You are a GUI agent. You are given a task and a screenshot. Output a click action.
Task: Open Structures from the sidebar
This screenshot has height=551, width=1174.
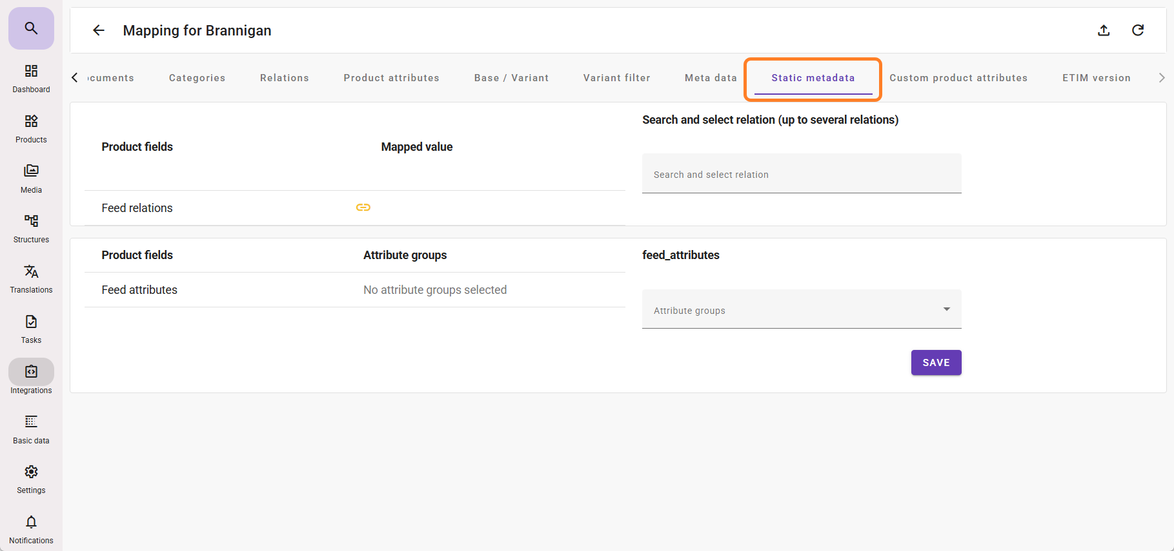[31, 228]
